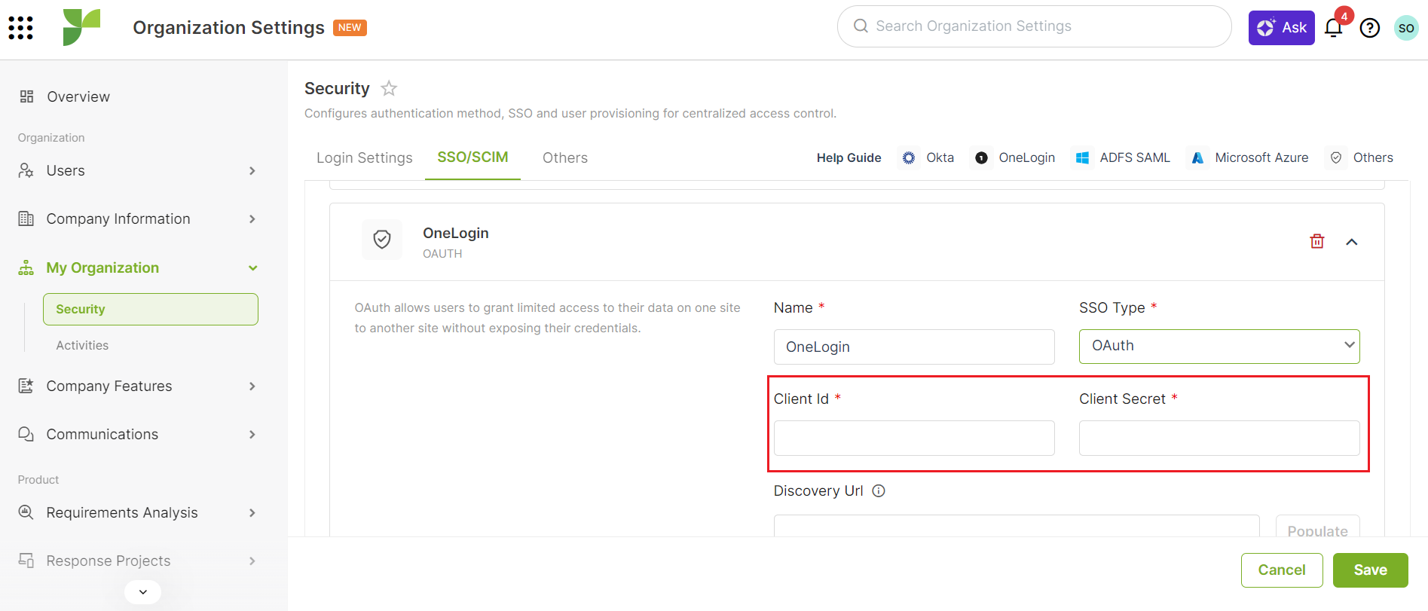Focus the Search Organization Settings field
The image size is (1428, 611).
(x=1034, y=26)
